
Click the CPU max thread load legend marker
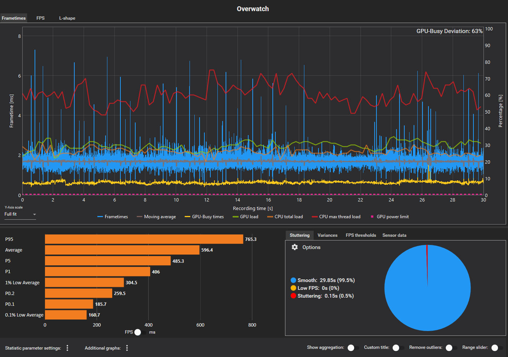click(314, 217)
